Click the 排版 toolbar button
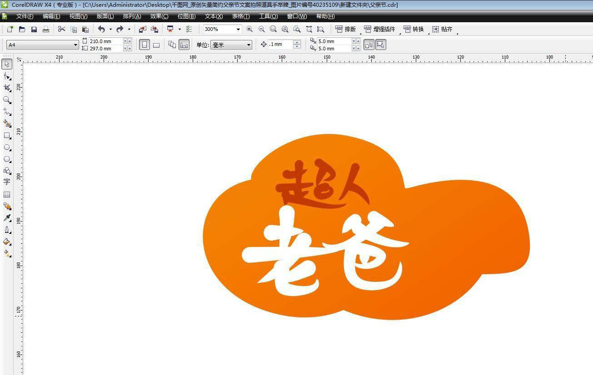This screenshot has height=375, width=593. tap(346, 29)
